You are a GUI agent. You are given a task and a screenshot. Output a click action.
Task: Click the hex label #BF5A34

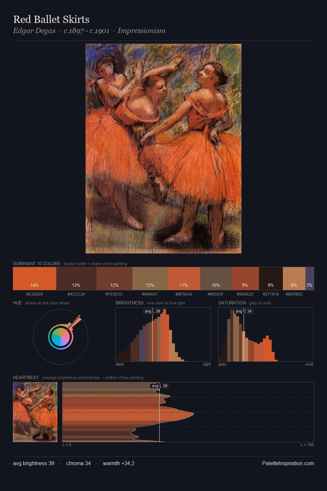point(184,294)
